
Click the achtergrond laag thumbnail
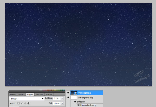tap(74, 98)
